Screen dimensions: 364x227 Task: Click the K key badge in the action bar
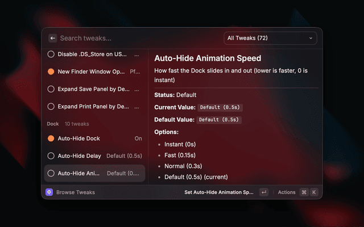(314, 192)
